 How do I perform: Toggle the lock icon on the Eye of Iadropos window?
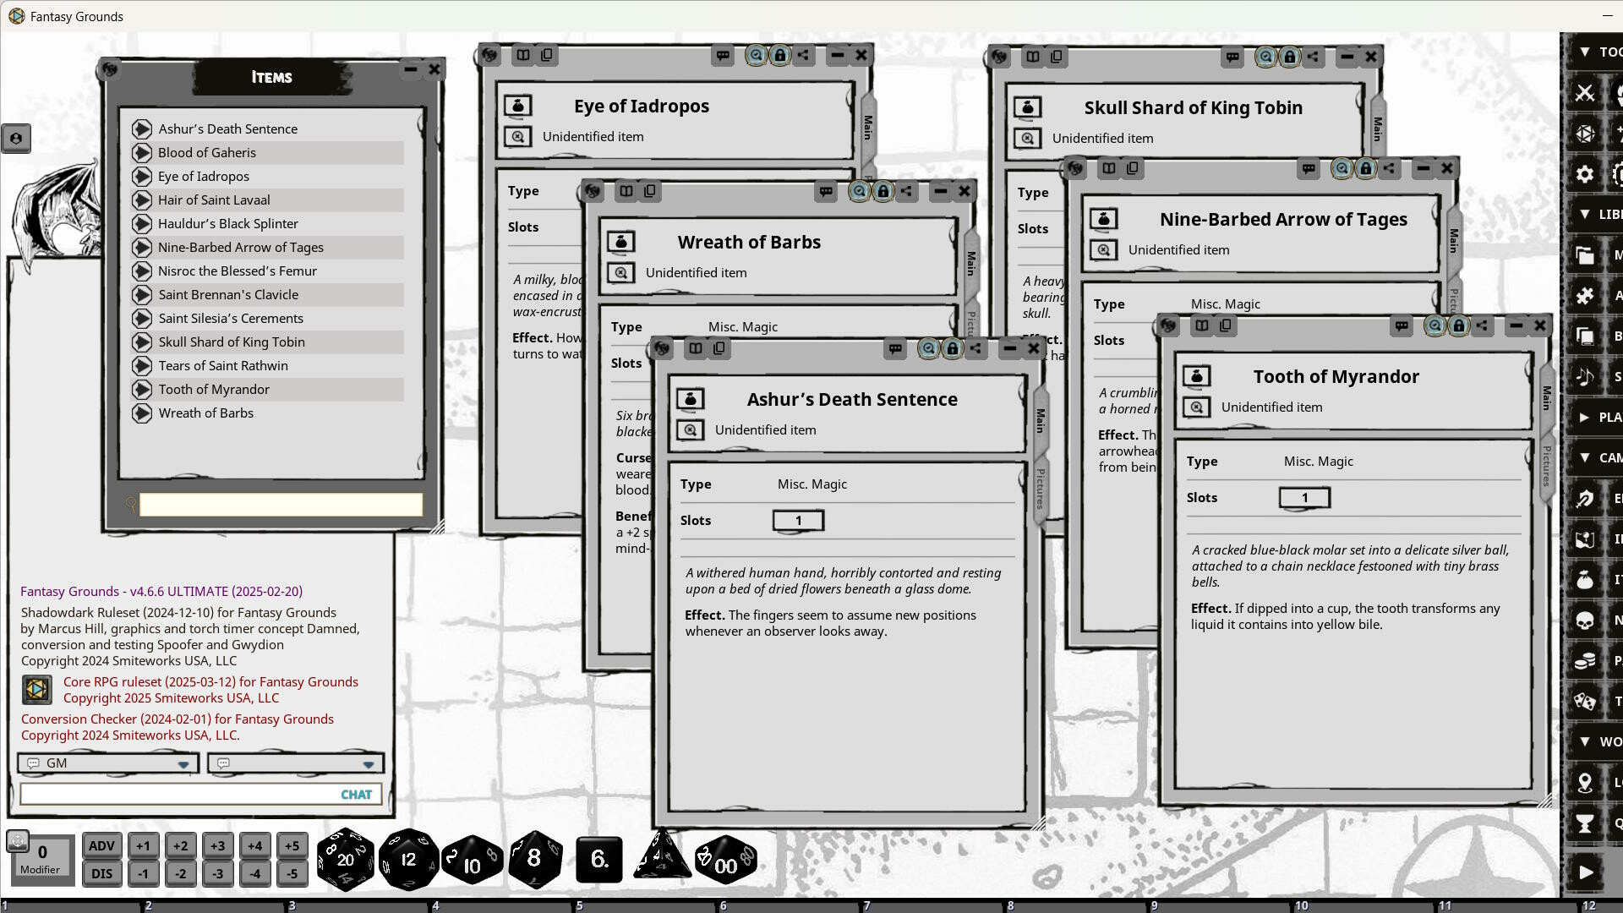(779, 55)
